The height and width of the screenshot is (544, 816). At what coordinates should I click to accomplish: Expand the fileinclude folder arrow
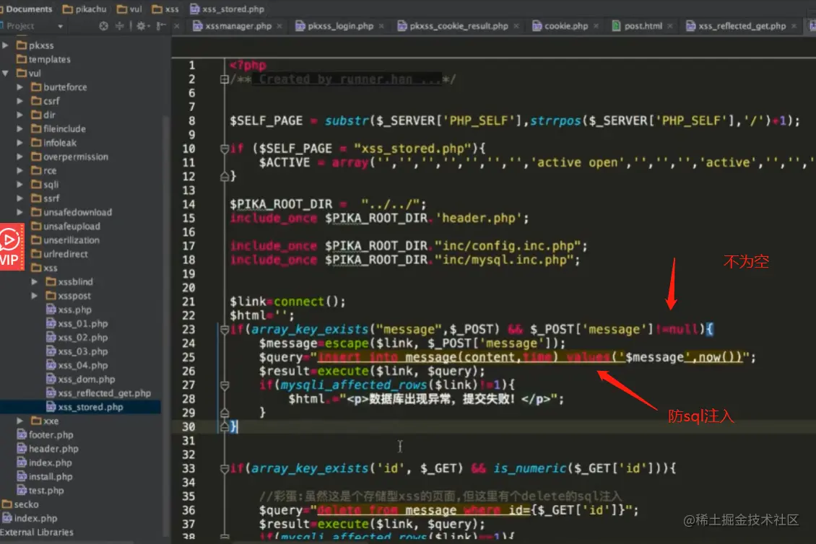19,129
